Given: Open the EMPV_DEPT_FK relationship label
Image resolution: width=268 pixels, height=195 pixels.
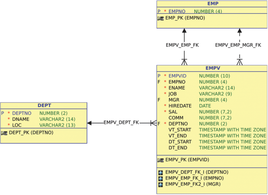Looking at the screenshot, I should tap(121, 122).
